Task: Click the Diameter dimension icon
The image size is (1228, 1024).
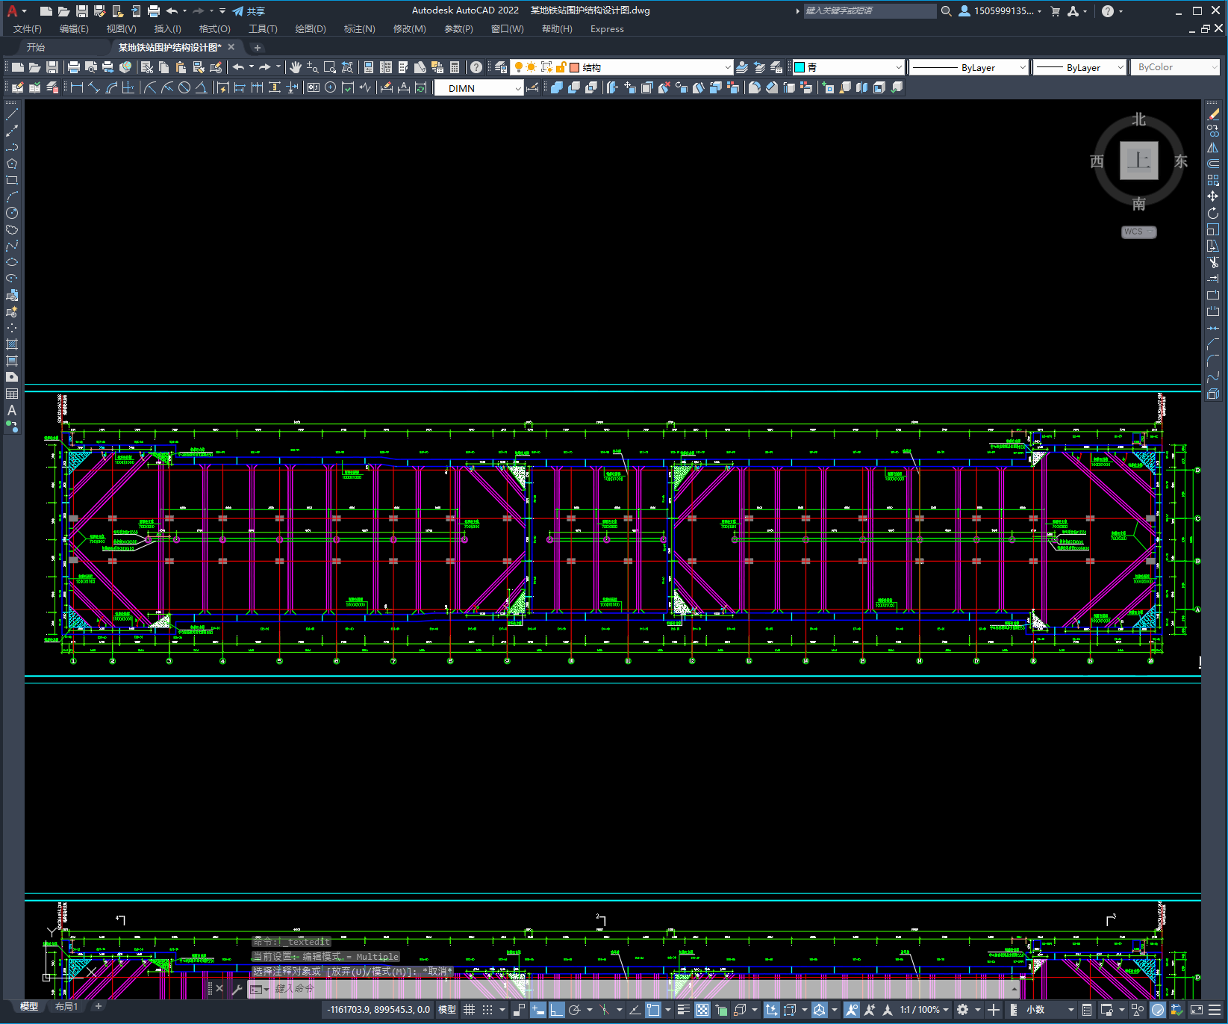Action: pos(184,87)
